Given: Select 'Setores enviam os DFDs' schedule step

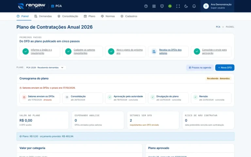Looking at the screenshot, I should tap(40, 98).
